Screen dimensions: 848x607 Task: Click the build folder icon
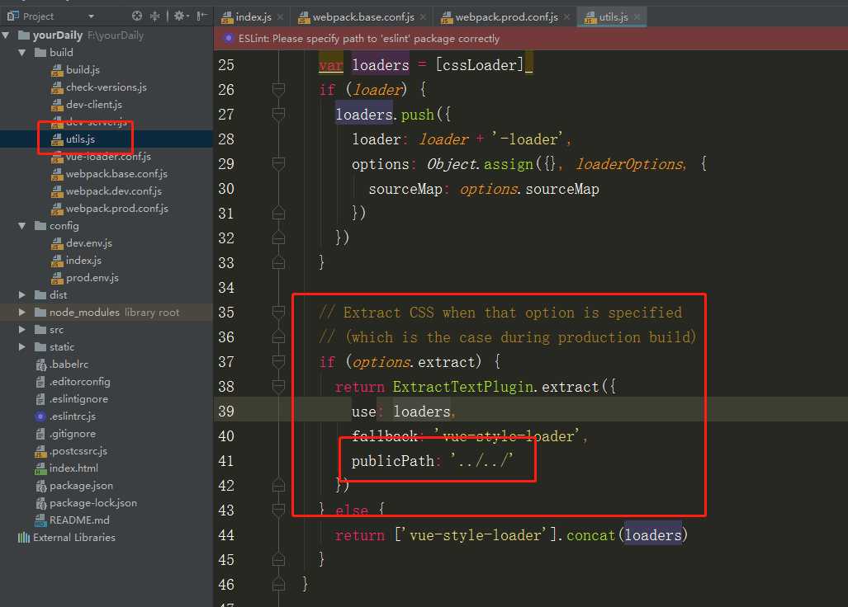click(40, 53)
